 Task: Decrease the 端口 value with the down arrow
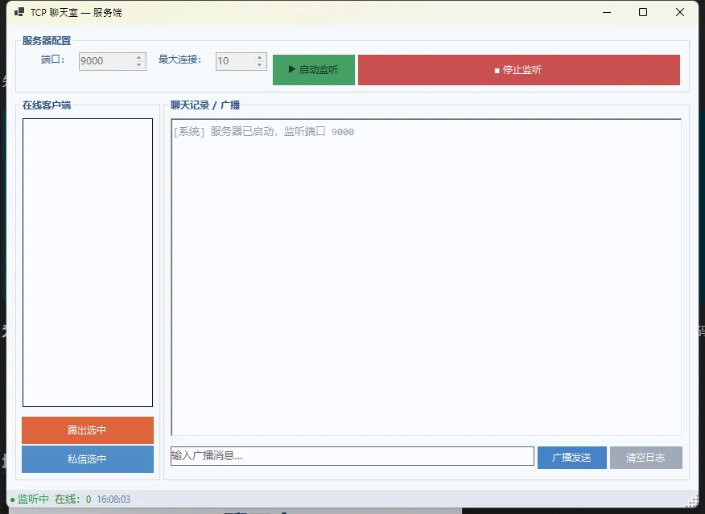139,65
